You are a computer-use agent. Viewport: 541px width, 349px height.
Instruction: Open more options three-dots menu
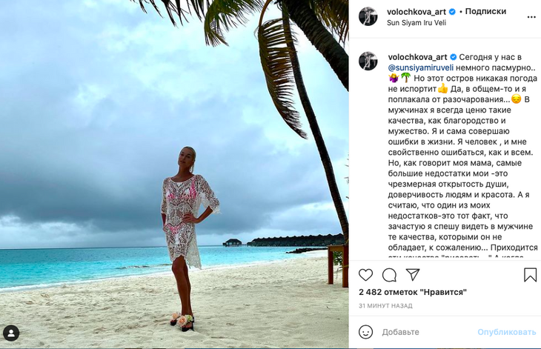[x=531, y=16]
